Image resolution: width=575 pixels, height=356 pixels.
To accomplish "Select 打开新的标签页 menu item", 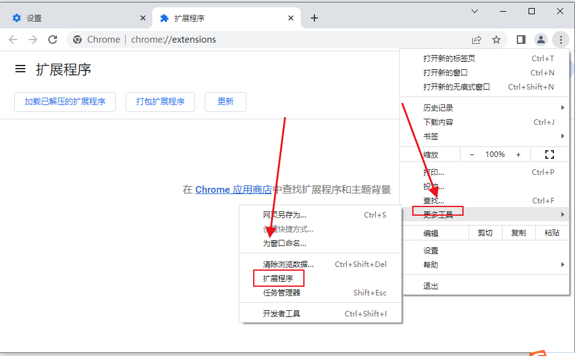I will 485,59.
